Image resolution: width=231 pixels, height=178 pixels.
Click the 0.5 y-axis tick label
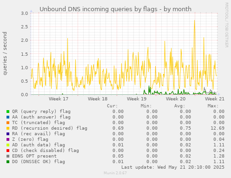[x=25, y=81]
